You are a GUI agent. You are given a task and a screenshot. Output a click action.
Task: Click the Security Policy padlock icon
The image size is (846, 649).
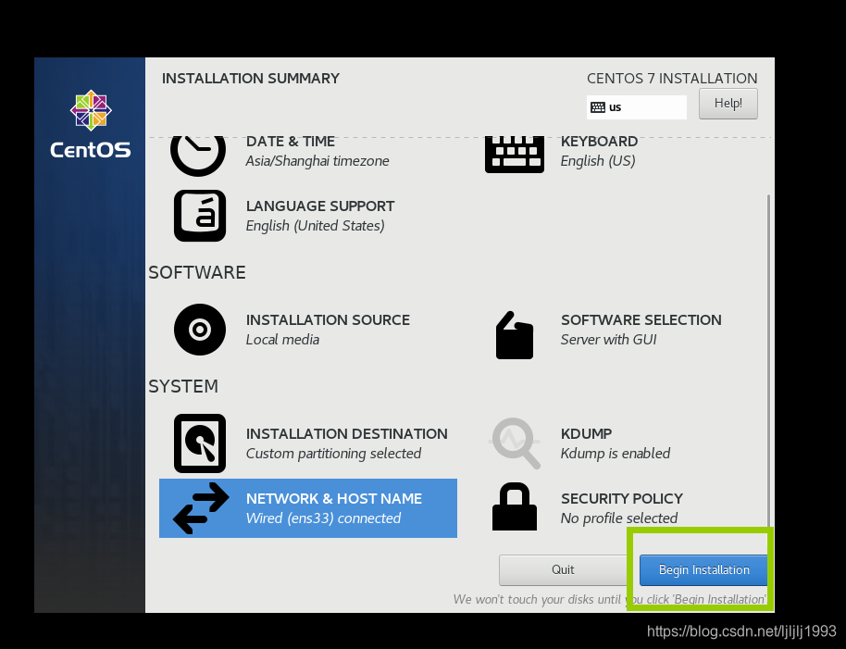click(x=515, y=506)
